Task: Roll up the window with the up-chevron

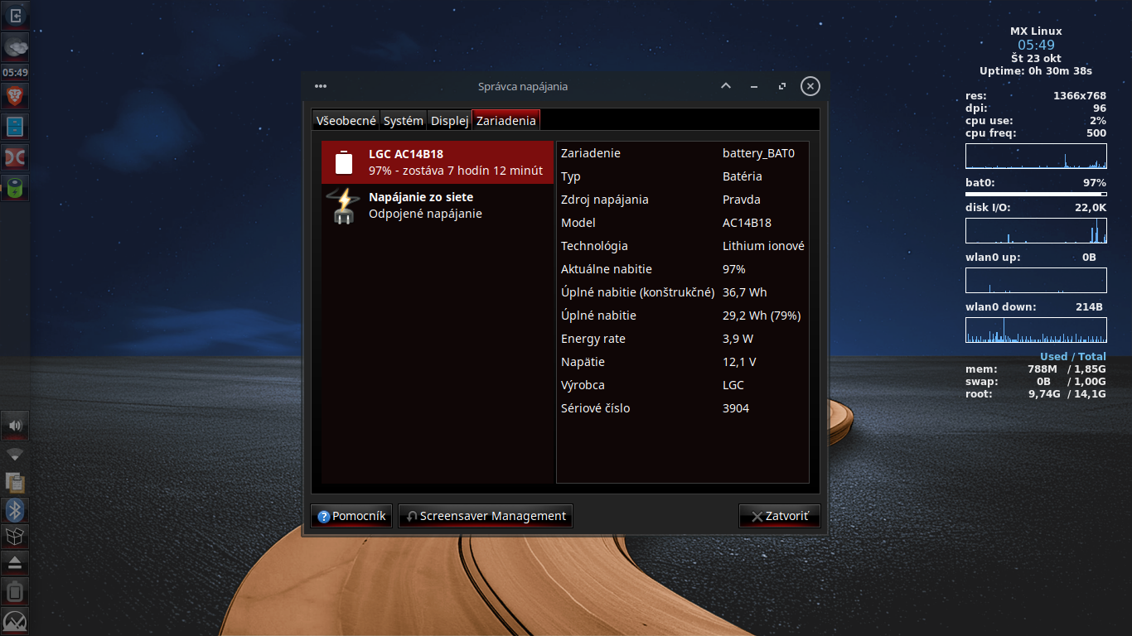Action: pos(726,86)
